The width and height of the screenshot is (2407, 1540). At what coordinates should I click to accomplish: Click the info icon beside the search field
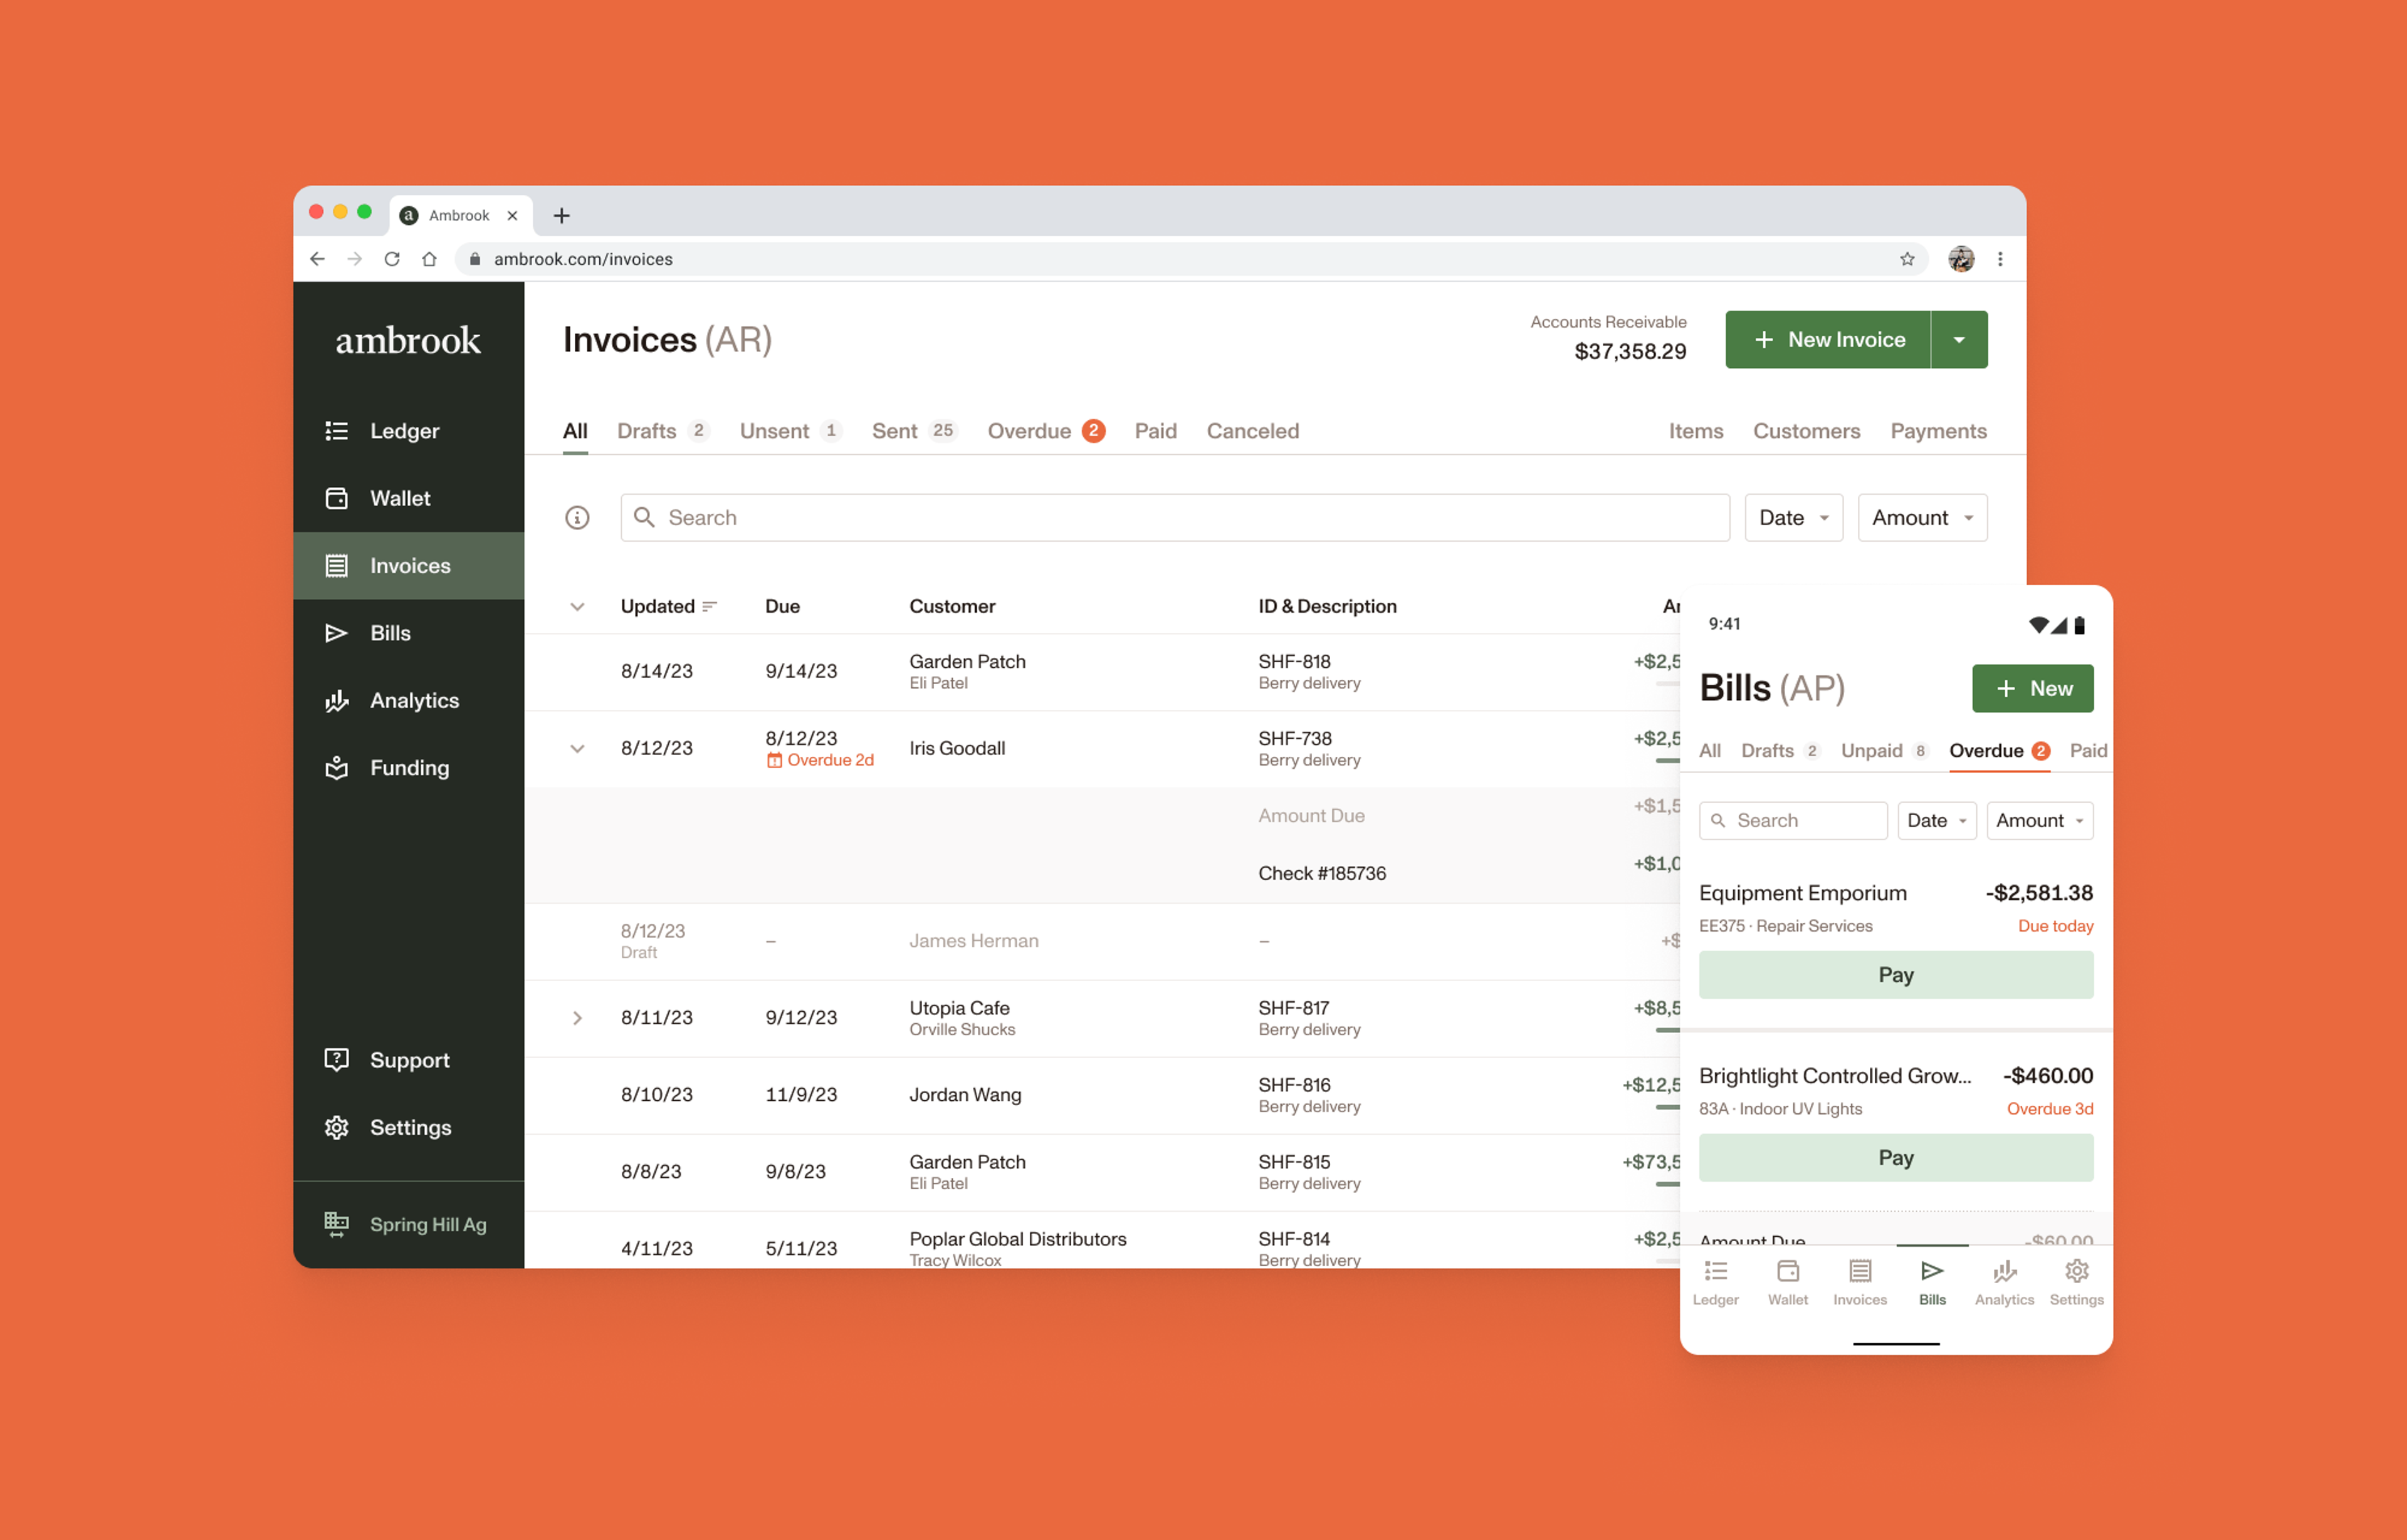(577, 518)
